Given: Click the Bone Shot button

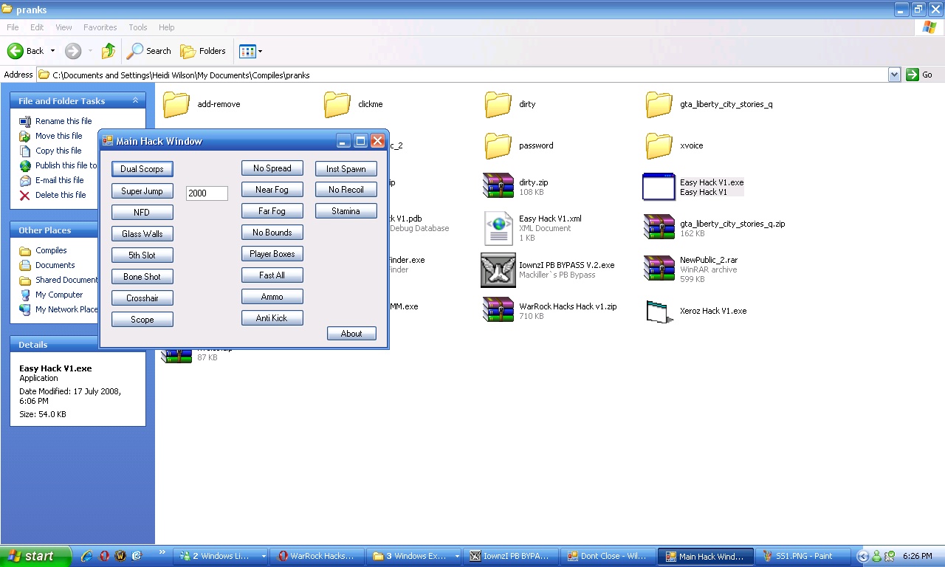Looking at the screenshot, I should 142,276.
